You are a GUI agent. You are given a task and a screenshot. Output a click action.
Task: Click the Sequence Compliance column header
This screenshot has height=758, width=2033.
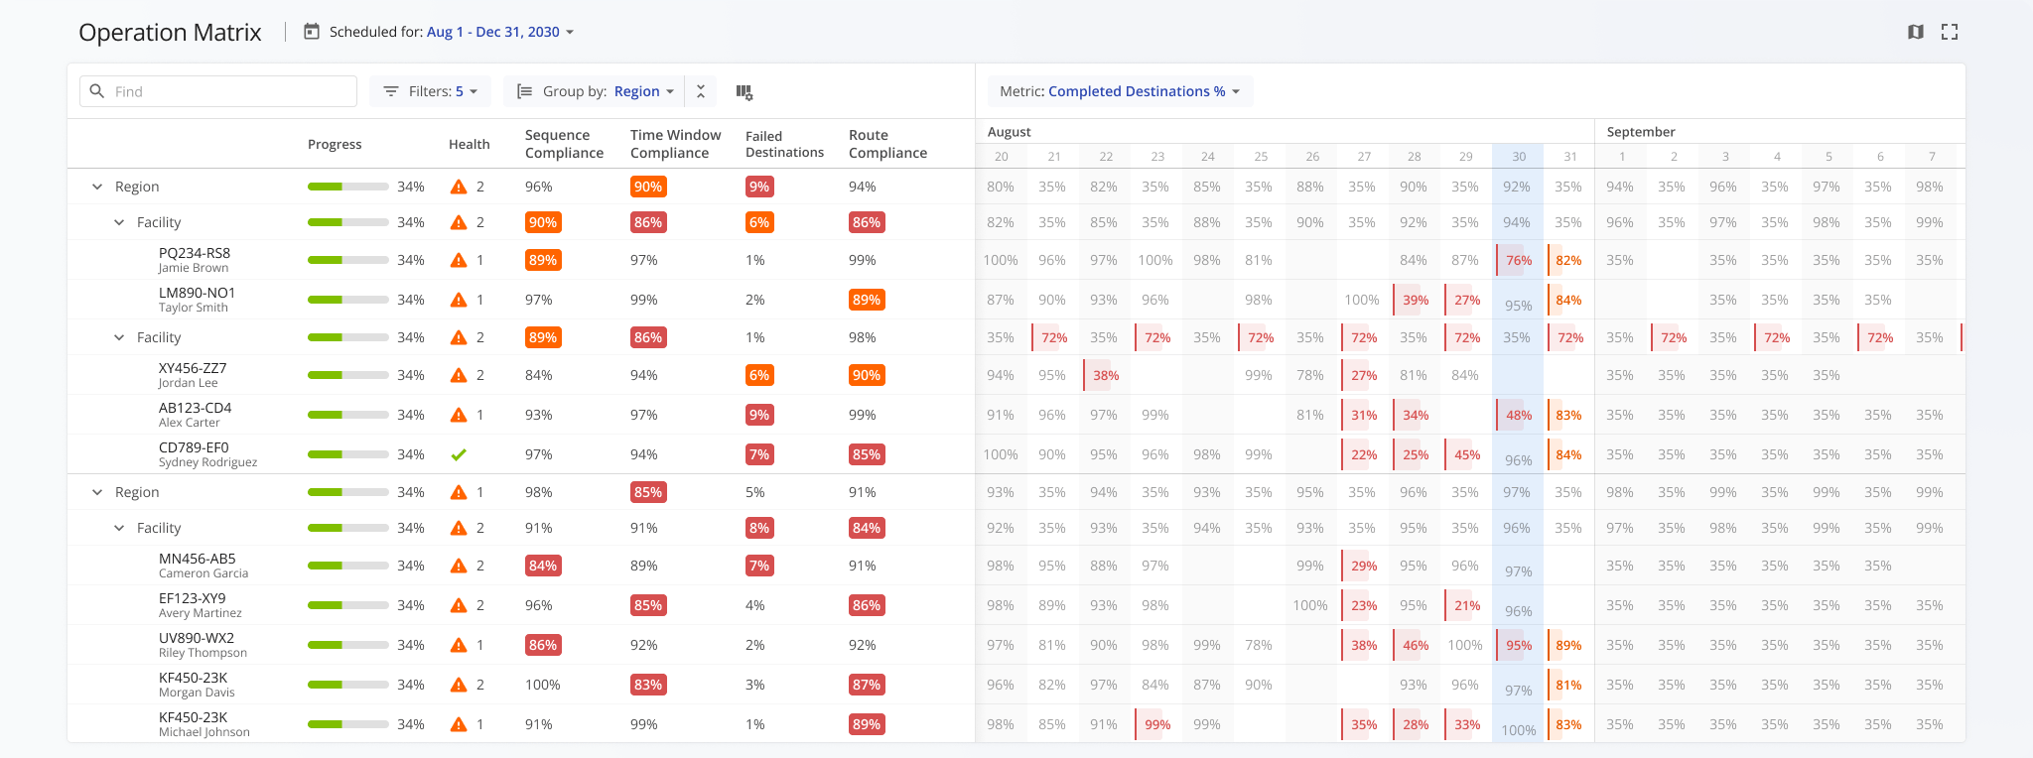click(x=564, y=144)
